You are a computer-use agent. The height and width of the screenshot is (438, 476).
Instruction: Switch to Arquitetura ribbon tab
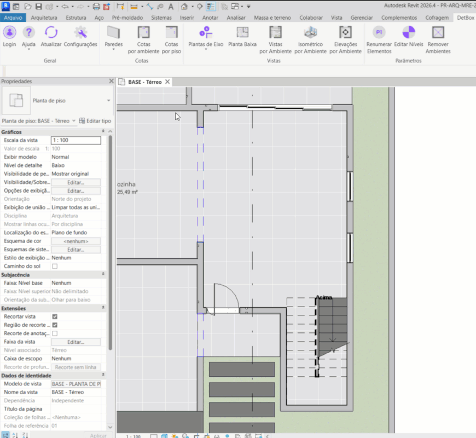pos(44,18)
